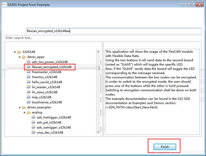This screenshot has height=156, width=206.
Task: Click the hello_world_s32k148 folder icon
Action: [29, 82]
